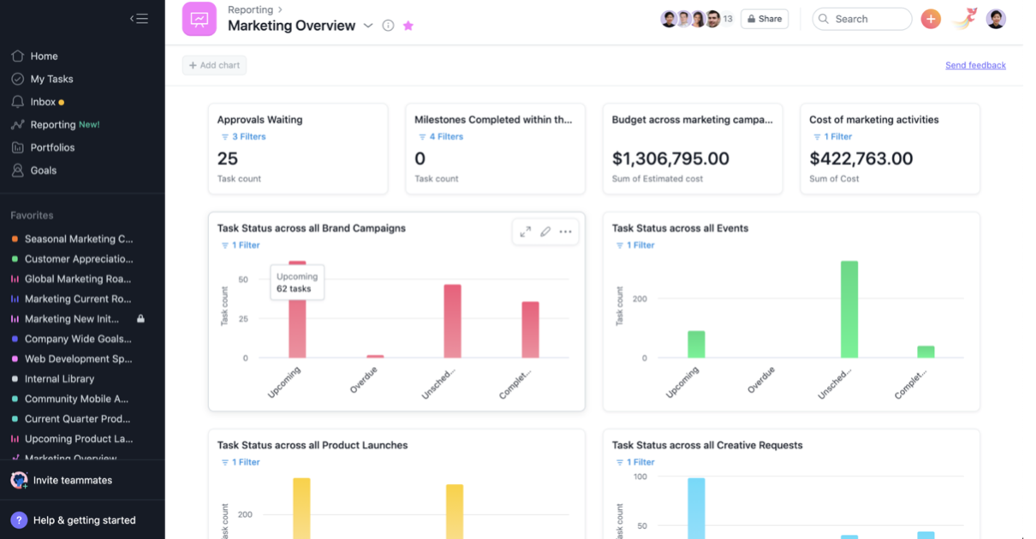1036x539 pixels.
Task: Collapse the sidebar with the hamburger icon
Action: [x=139, y=18]
